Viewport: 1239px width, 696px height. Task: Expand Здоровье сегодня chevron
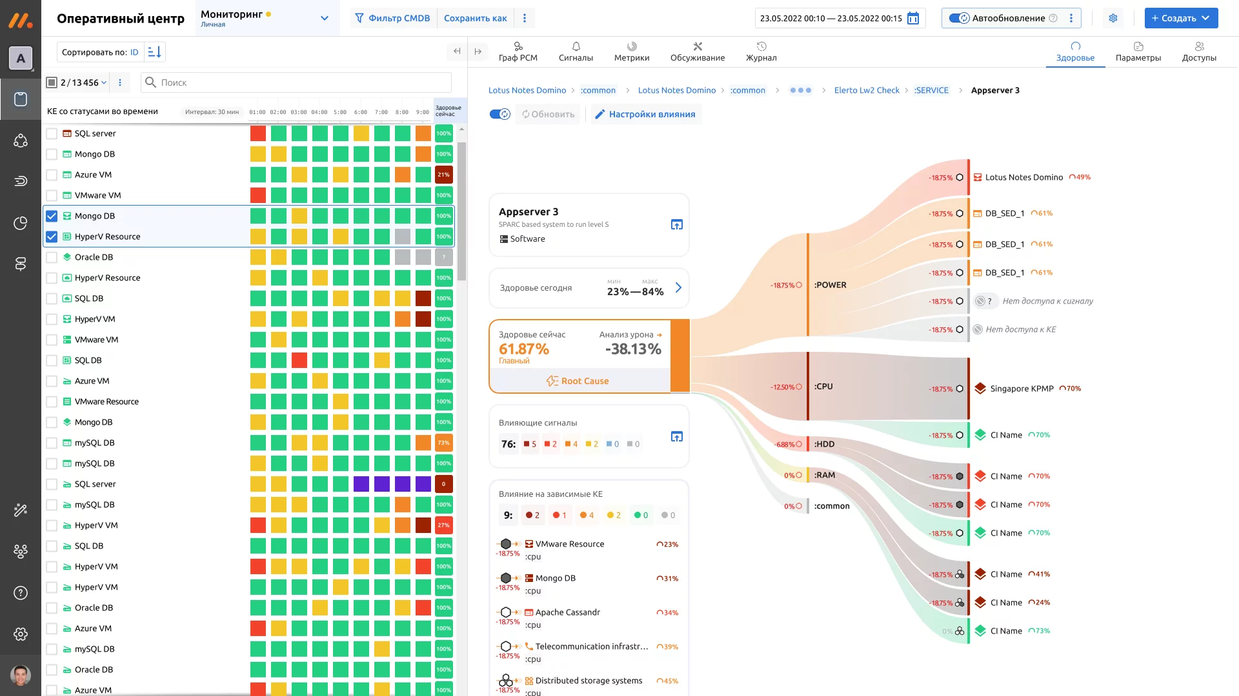(x=678, y=288)
